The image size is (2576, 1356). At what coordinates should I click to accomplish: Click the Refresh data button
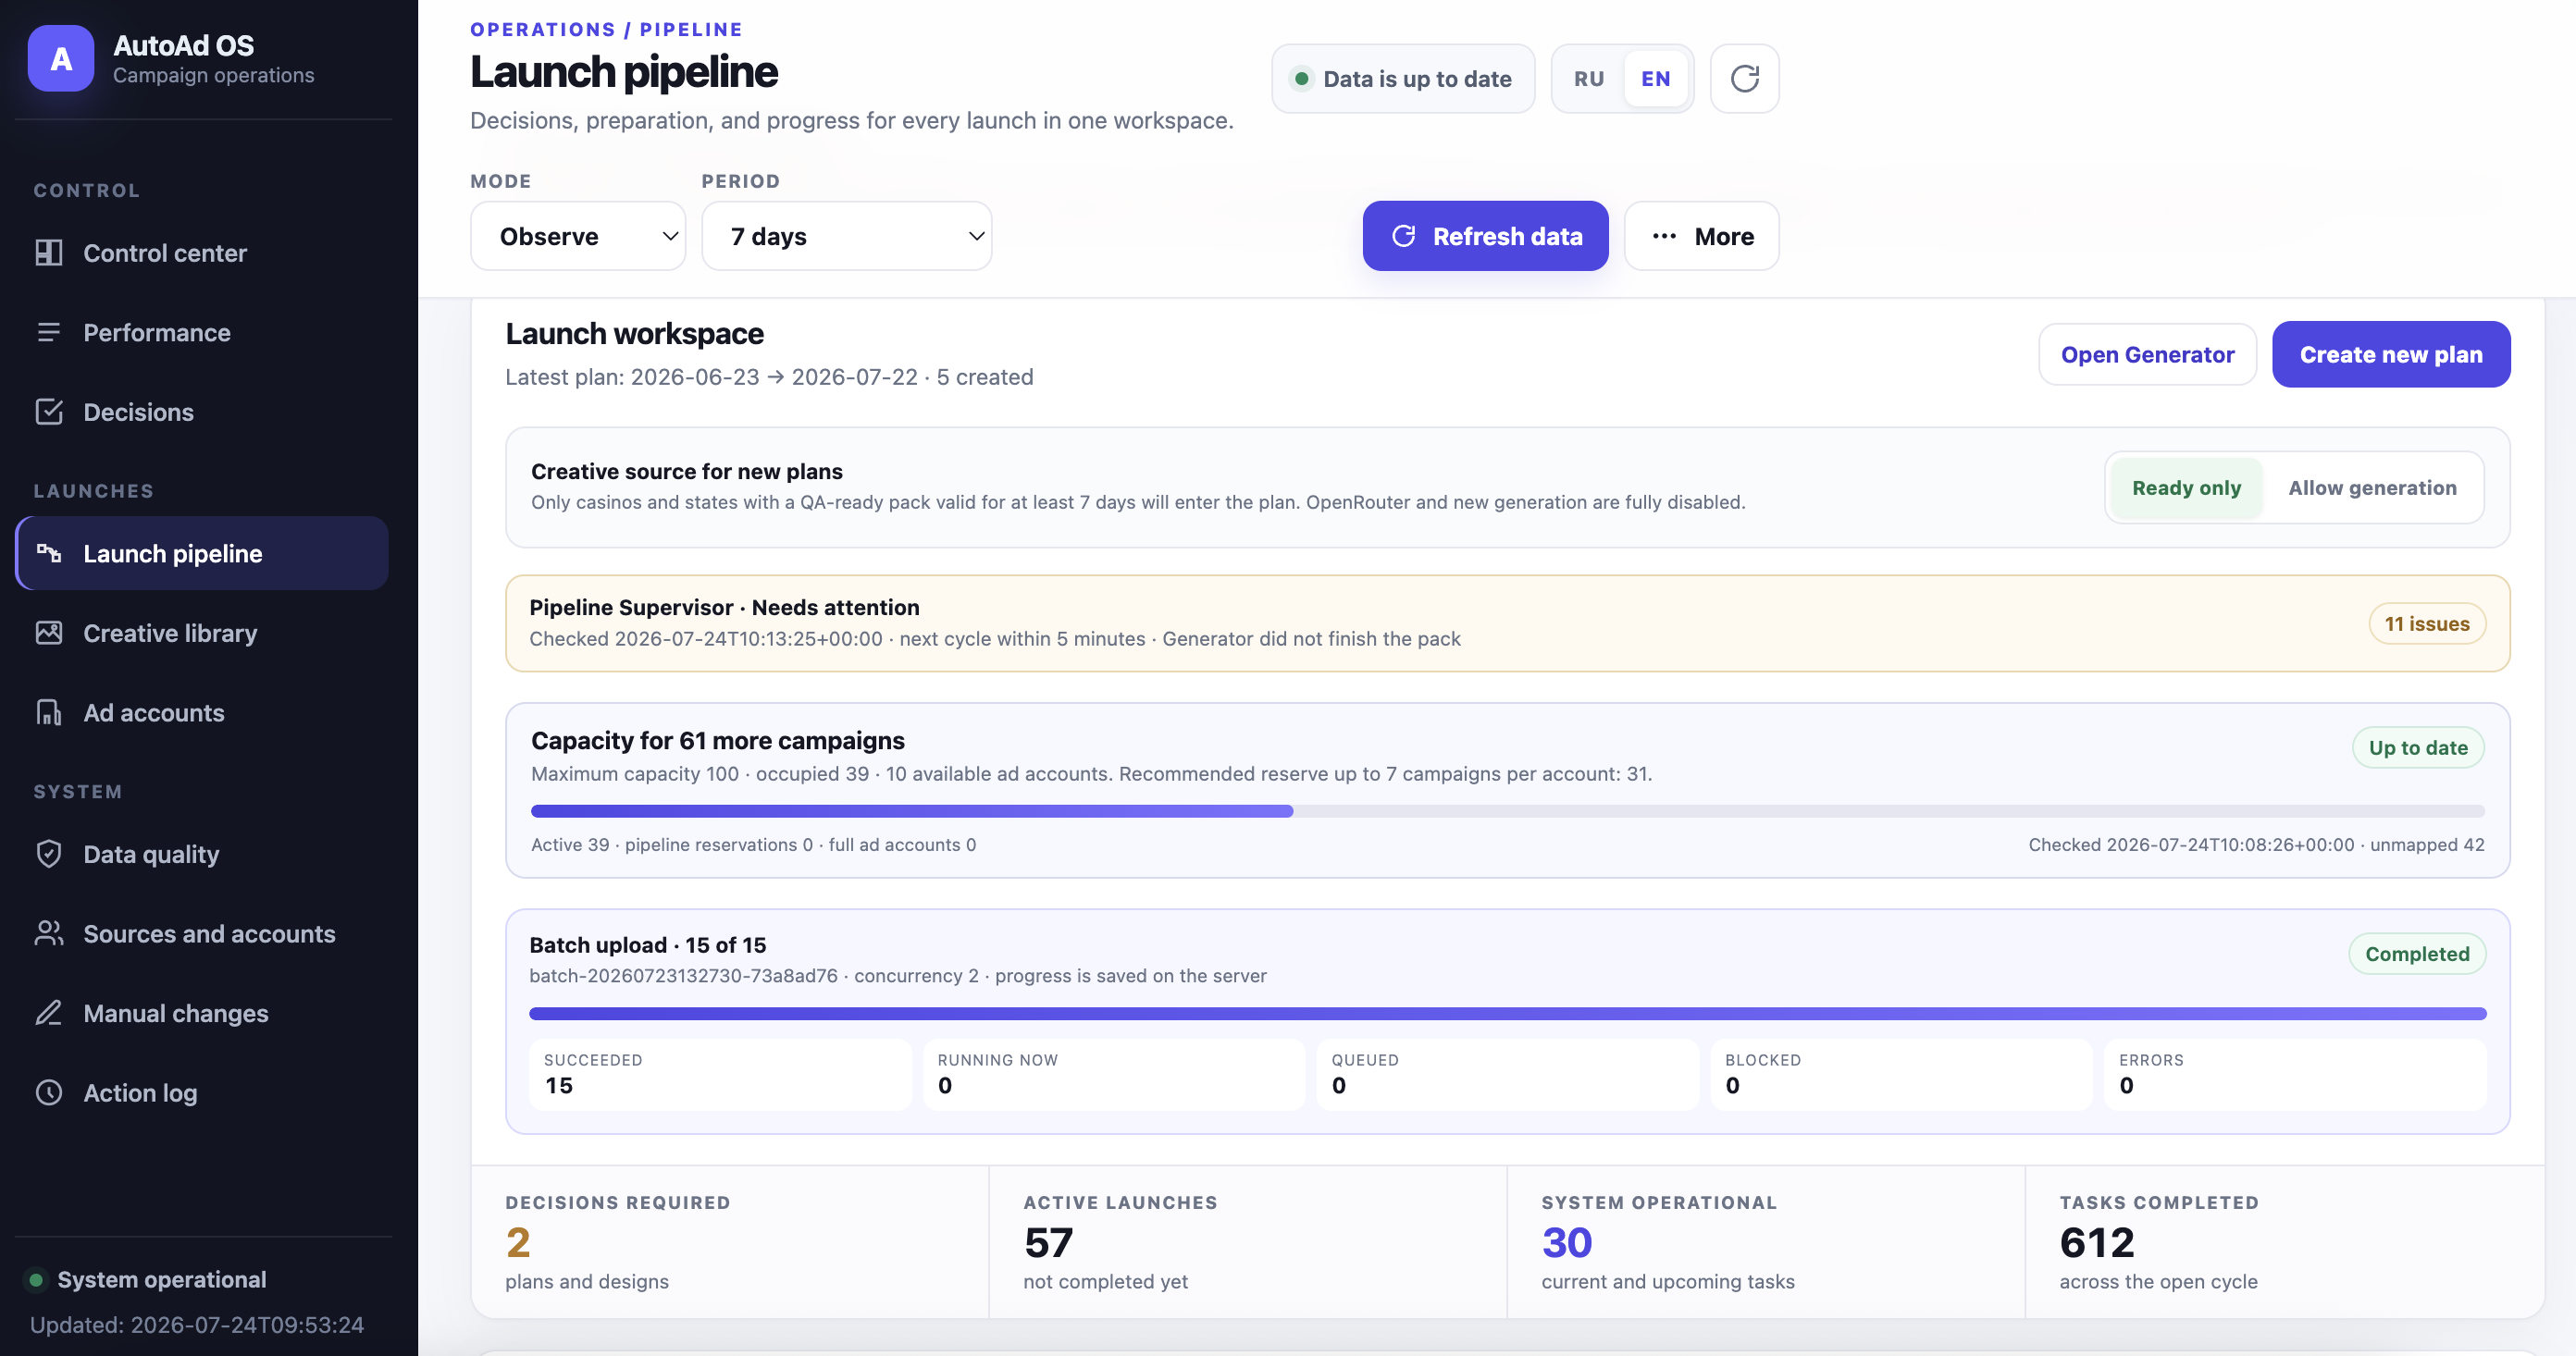tap(1485, 236)
